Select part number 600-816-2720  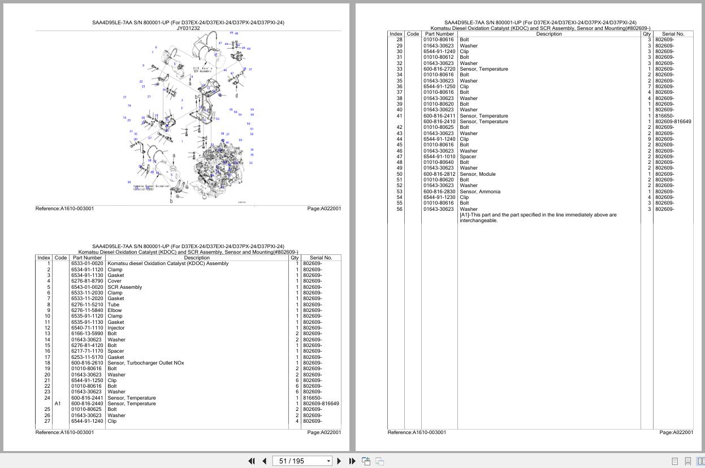pos(439,69)
